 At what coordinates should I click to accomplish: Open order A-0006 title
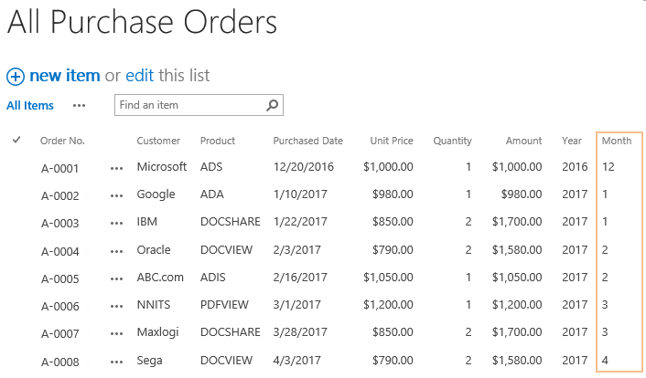(x=60, y=307)
